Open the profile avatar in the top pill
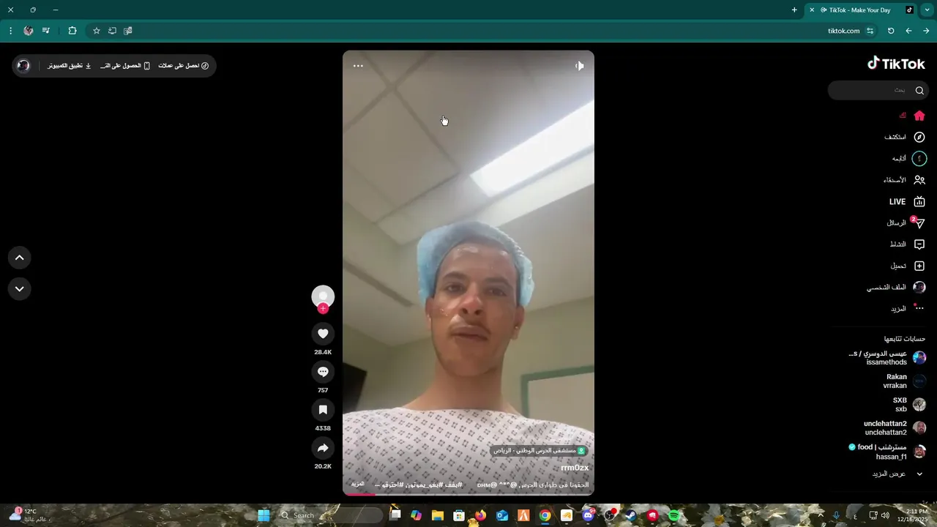Viewport: 937px width, 527px height. pos(23,66)
